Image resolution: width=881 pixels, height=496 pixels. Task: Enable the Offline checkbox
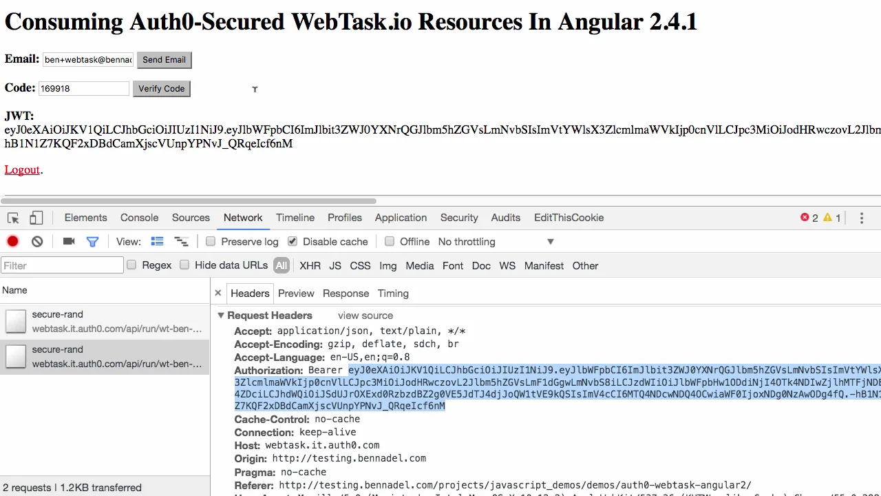coord(390,241)
